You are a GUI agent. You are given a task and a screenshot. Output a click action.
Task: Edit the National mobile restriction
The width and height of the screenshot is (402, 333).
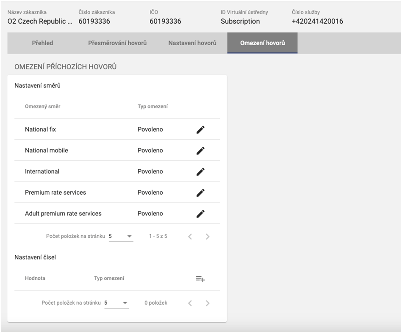[200, 151]
